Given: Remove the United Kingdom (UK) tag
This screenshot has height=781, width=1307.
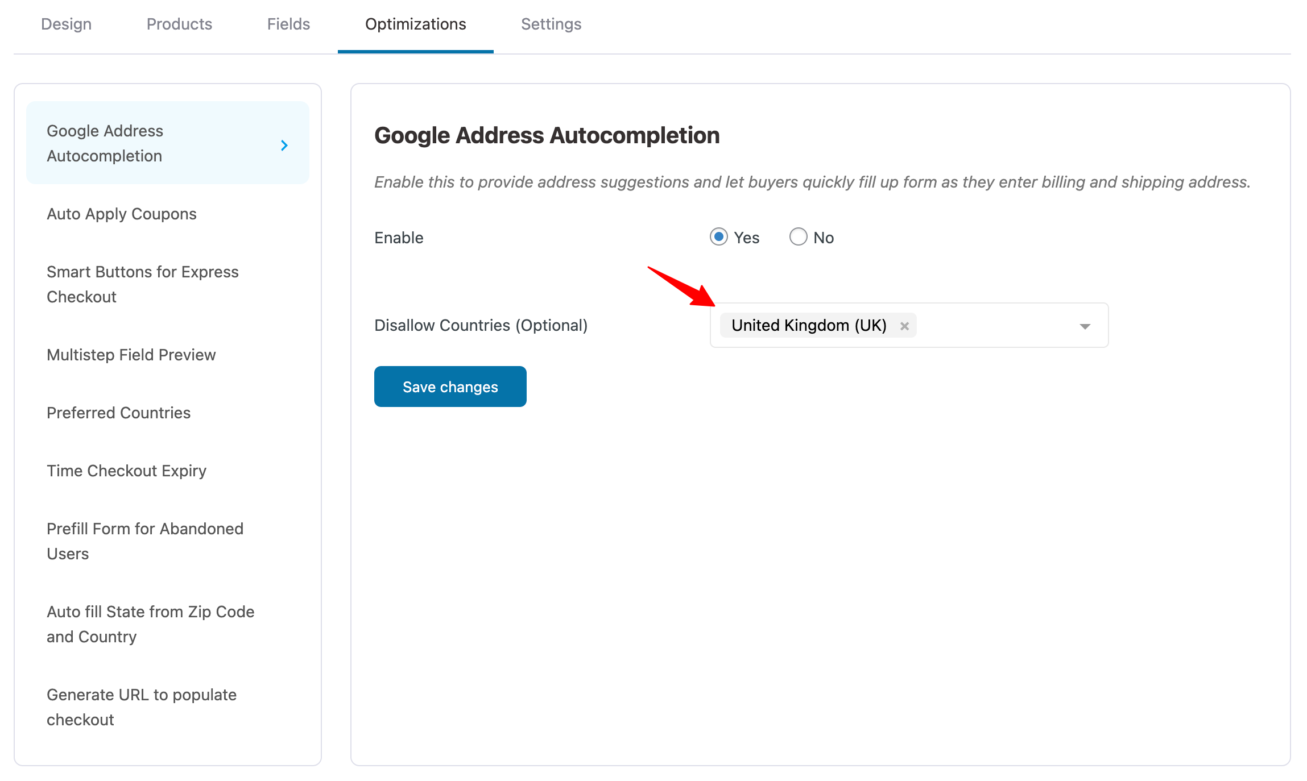Looking at the screenshot, I should point(905,325).
